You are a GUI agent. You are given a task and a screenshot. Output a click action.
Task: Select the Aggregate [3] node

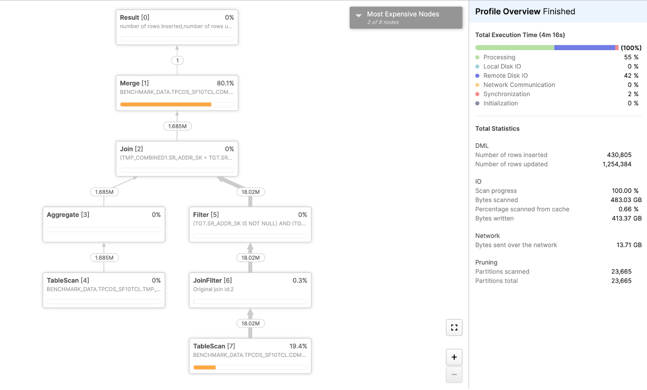(x=104, y=224)
